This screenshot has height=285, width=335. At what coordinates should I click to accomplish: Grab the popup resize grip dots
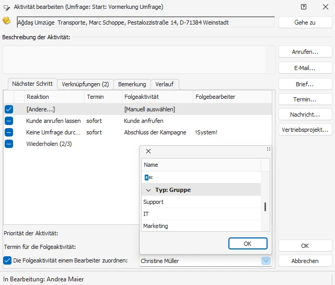pos(269,149)
